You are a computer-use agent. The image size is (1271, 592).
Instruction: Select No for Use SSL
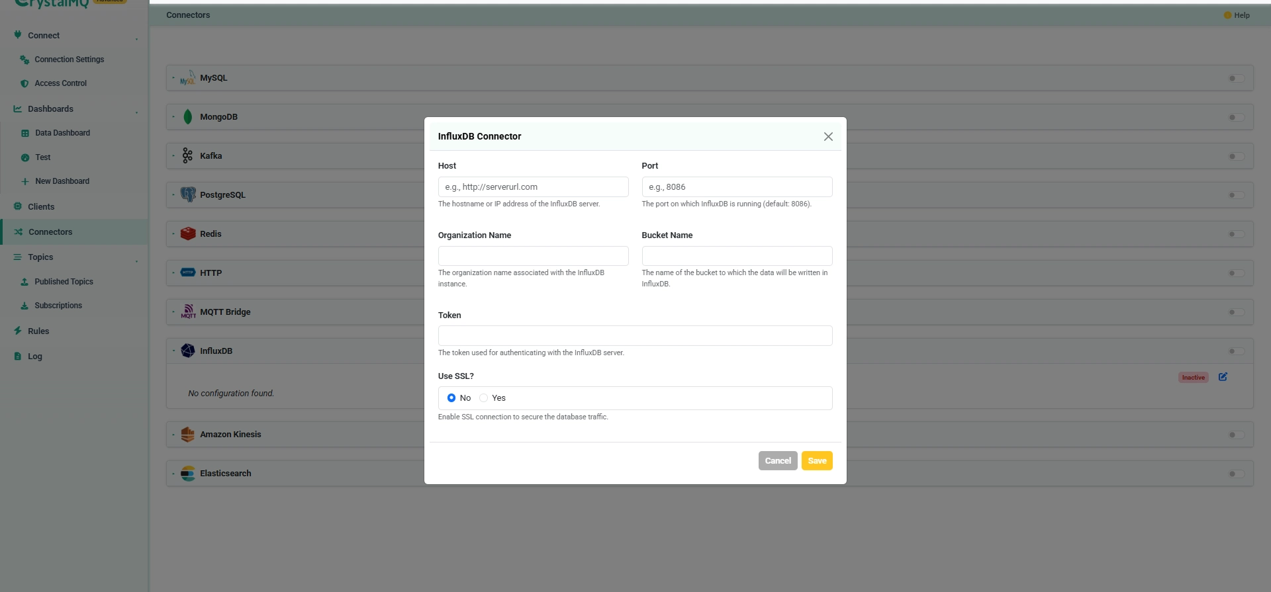[451, 398]
